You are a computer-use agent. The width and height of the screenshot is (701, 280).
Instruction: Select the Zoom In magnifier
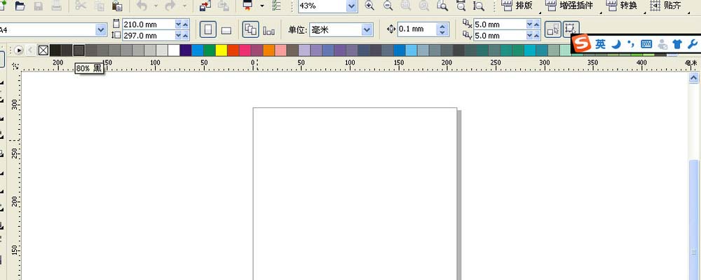coord(369,6)
